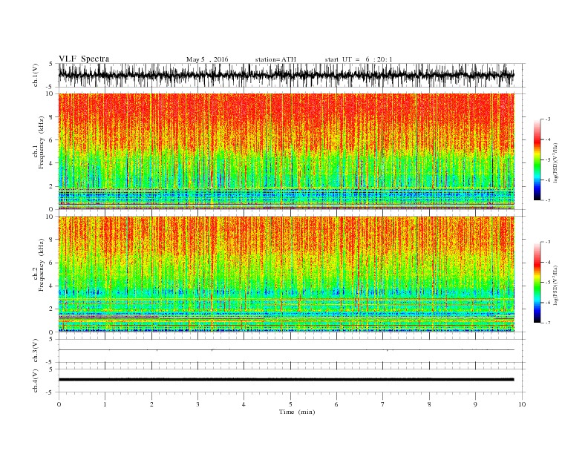Click the "-3" value on ch.1 color bar
This screenshot has width=588, height=454.
(547, 119)
